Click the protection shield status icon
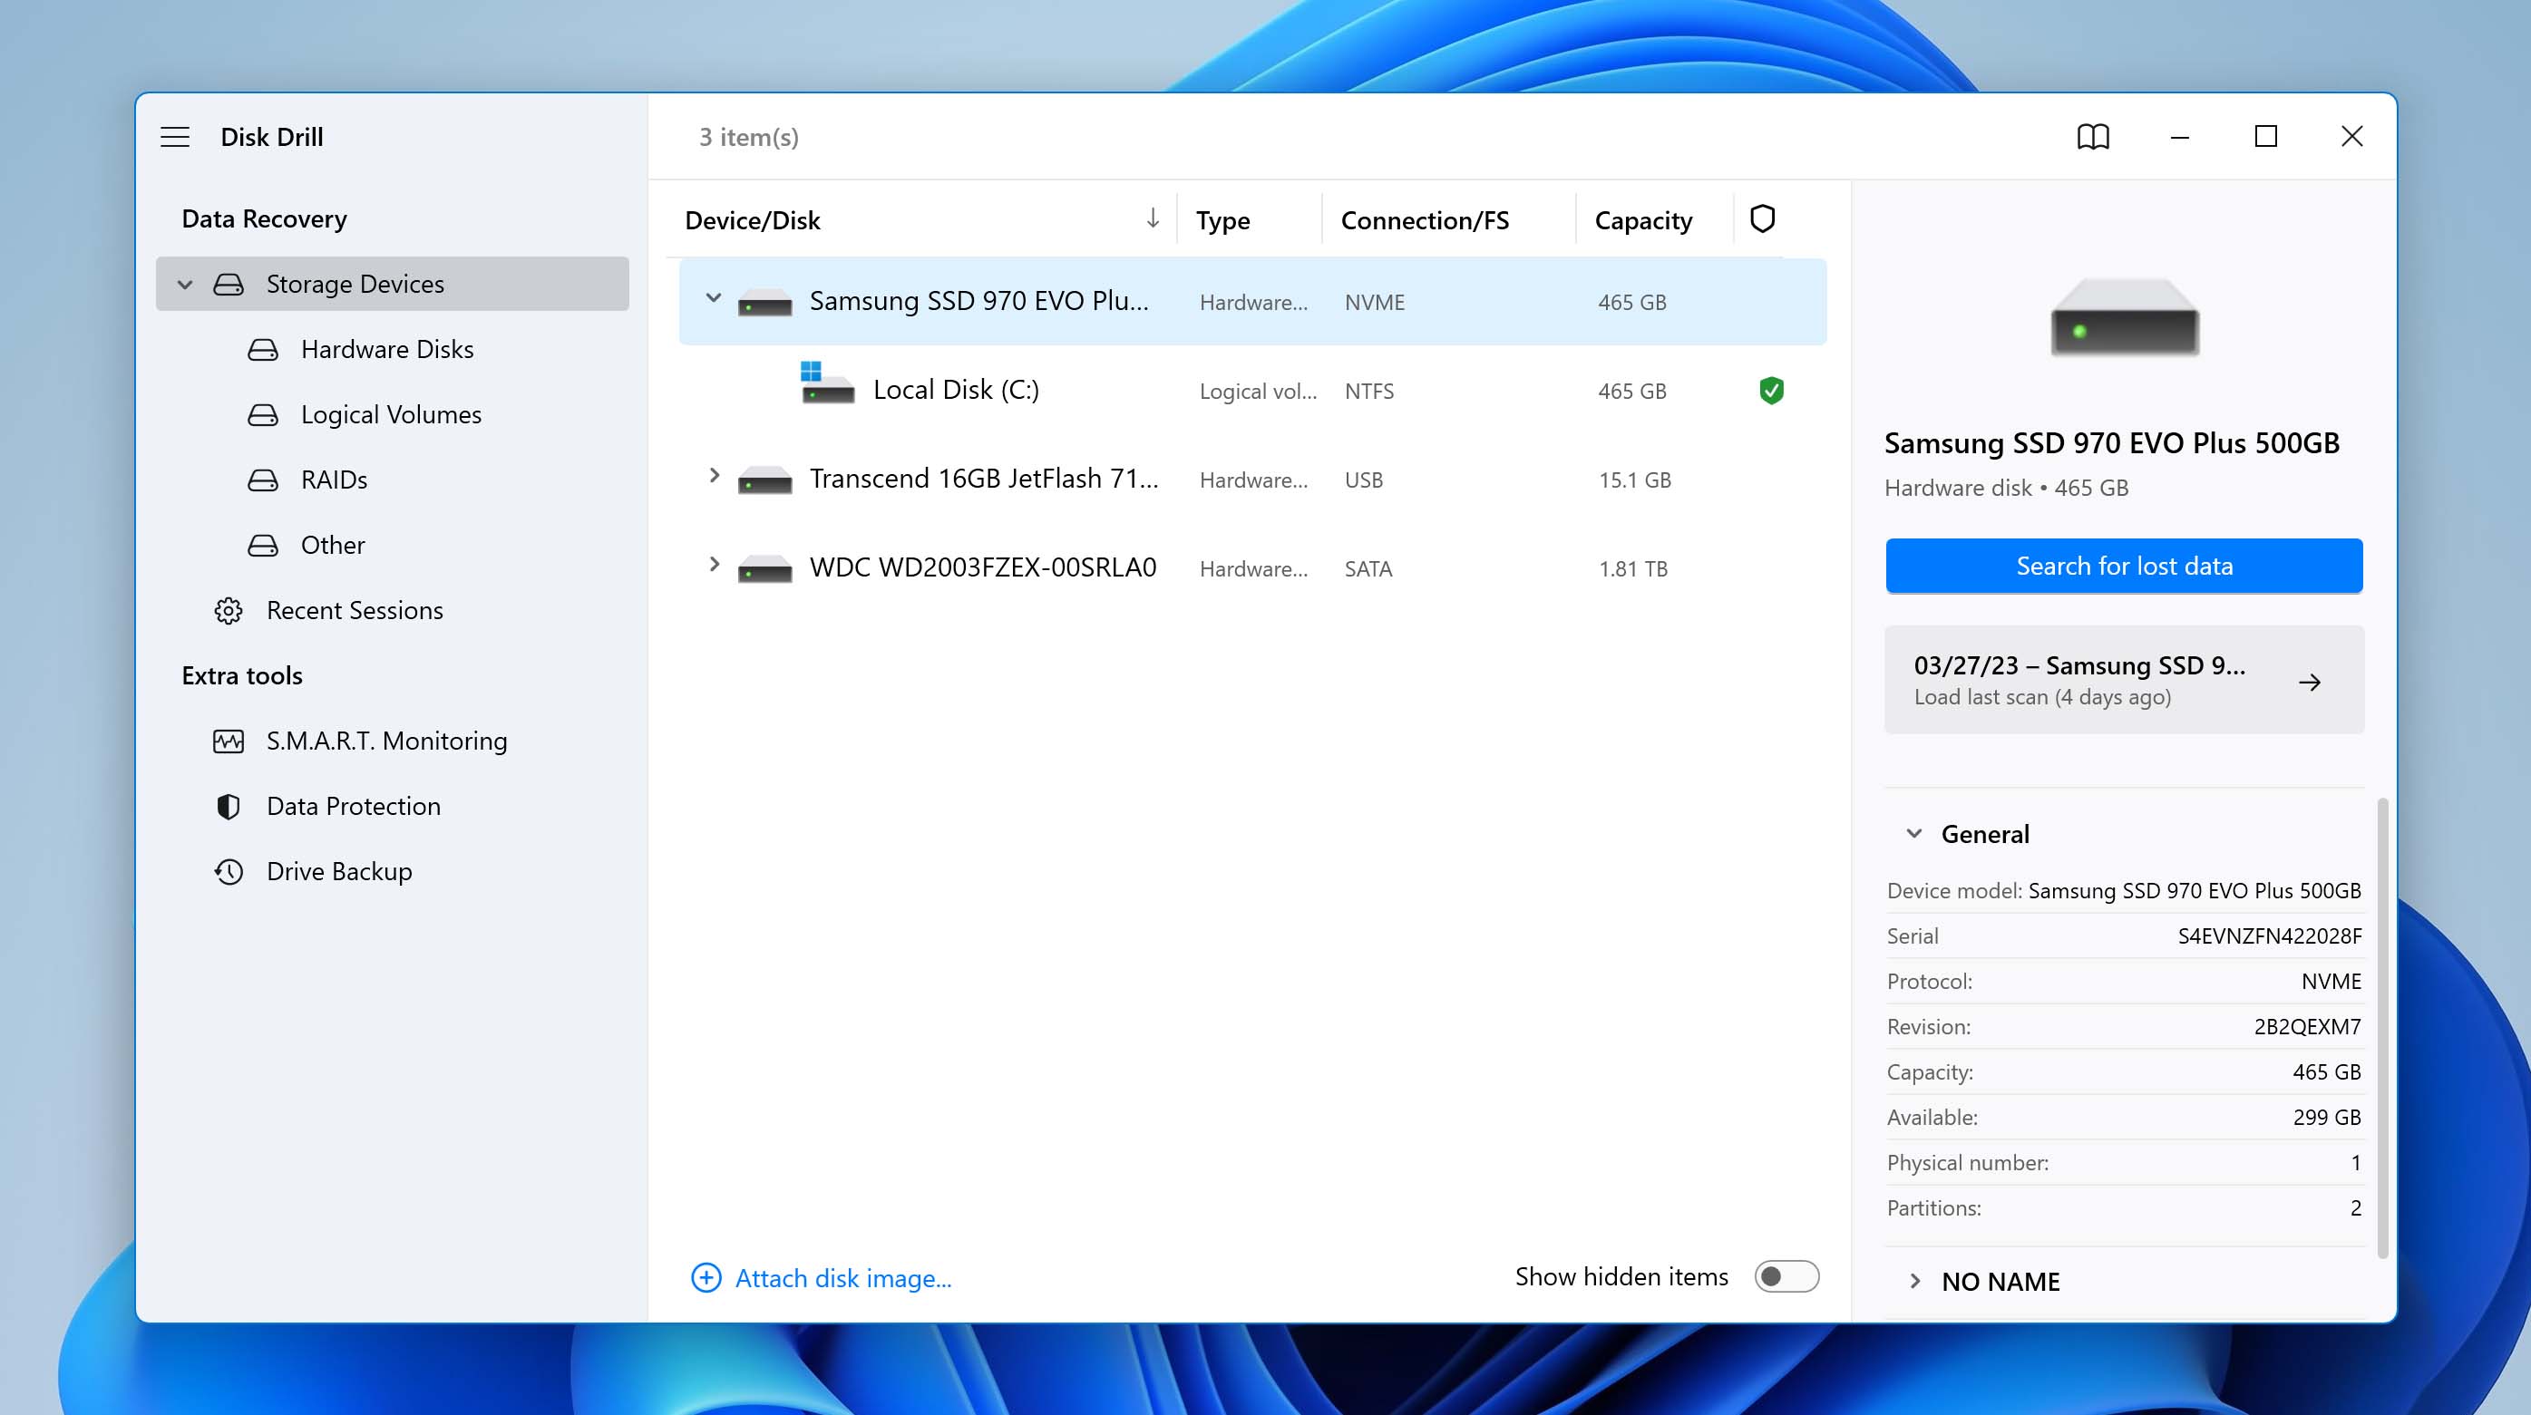This screenshot has width=2531, height=1415. tap(1771, 390)
